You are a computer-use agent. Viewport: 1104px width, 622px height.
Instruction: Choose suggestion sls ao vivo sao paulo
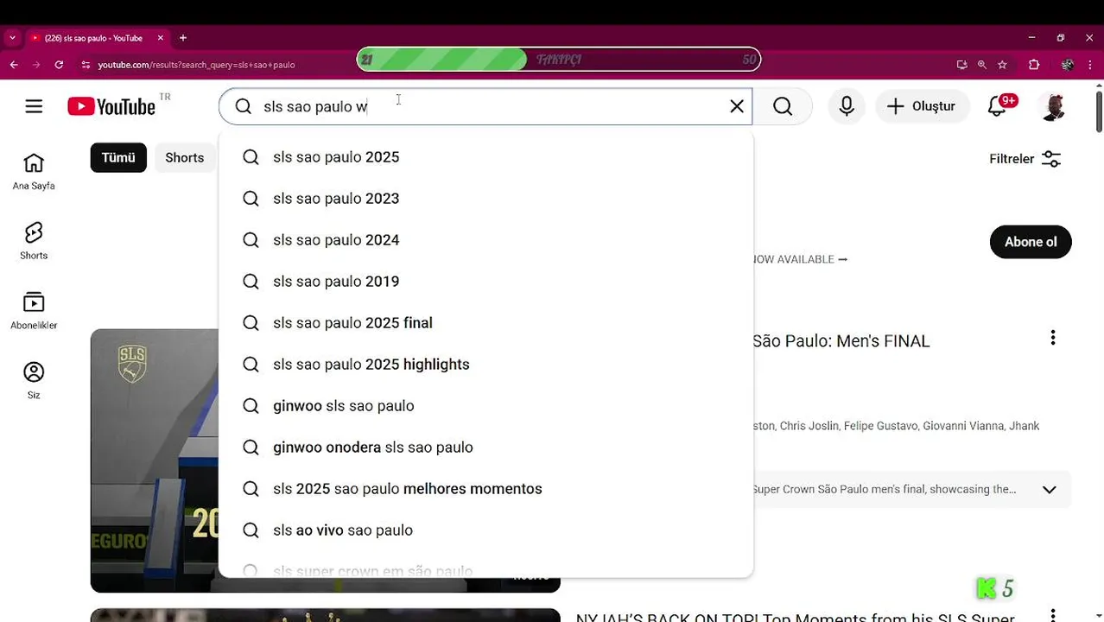485,530
